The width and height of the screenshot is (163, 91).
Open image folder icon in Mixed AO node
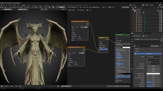pyautogui.click(x=82, y=53)
